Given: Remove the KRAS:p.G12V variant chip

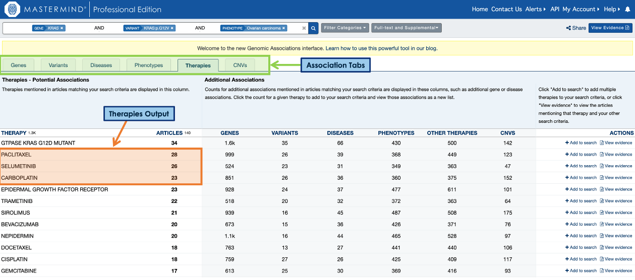Looking at the screenshot, I should pyautogui.click(x=172, y=28).
